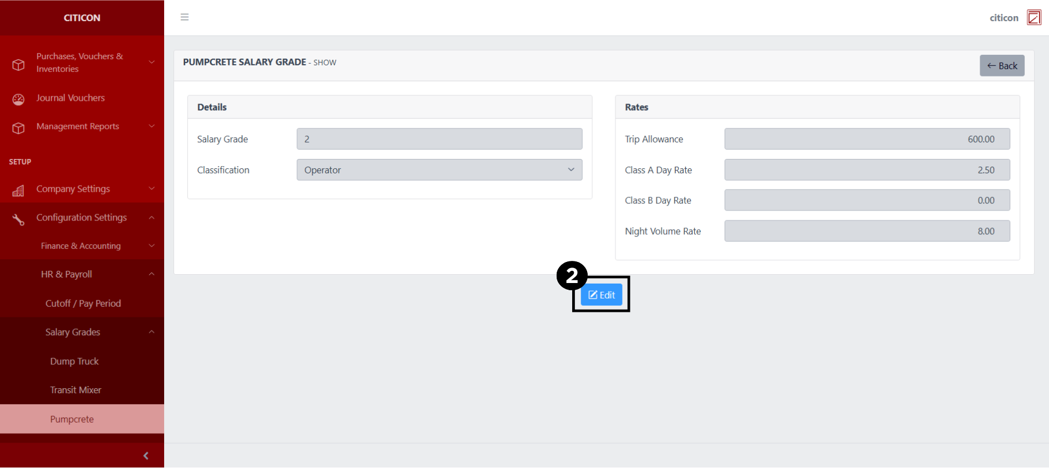Collapse the HR & Payroll section
1049x468 pixels.
(151, 274)
